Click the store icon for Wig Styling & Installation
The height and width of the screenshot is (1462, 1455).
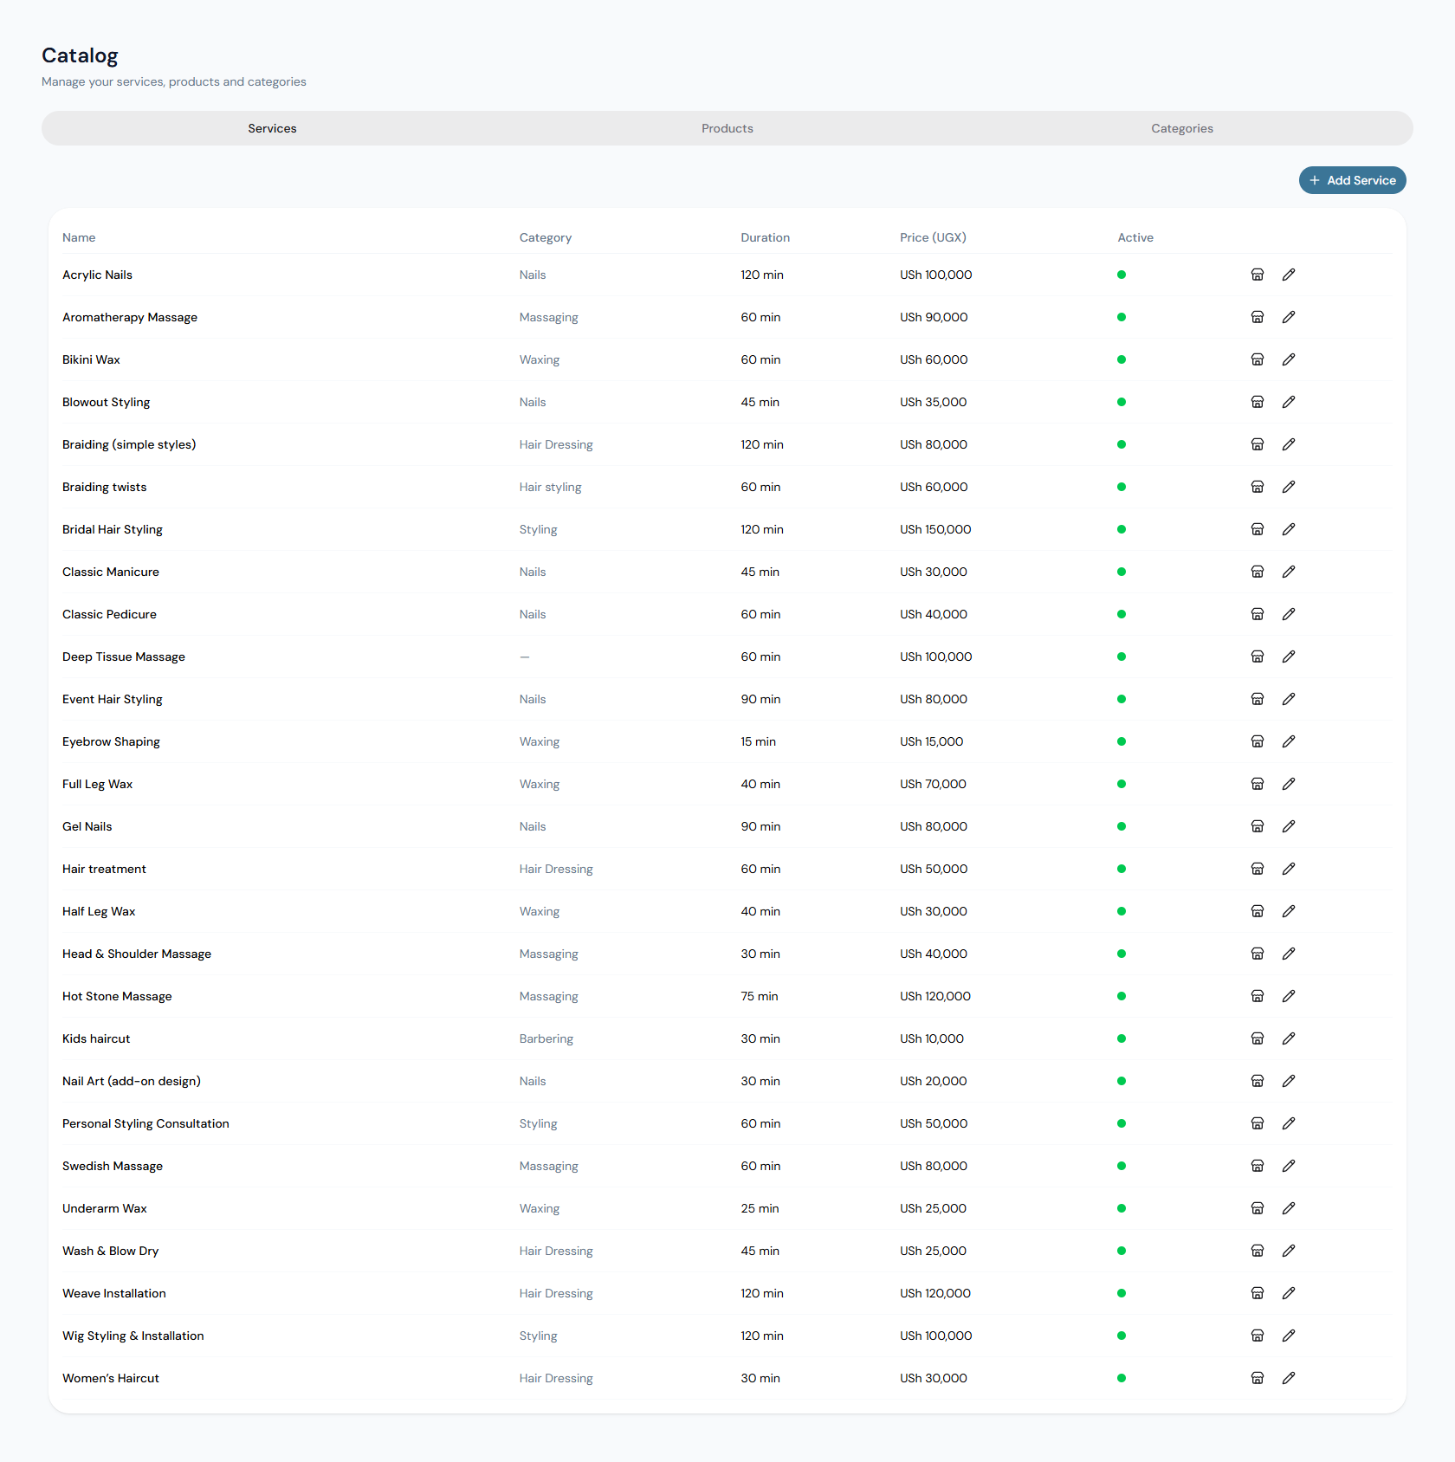(x=1258, y=1336)
